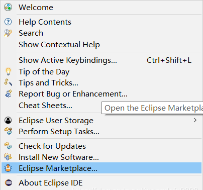Click the Report Bug icon
The image size is (203, 190).
[9, 93]
